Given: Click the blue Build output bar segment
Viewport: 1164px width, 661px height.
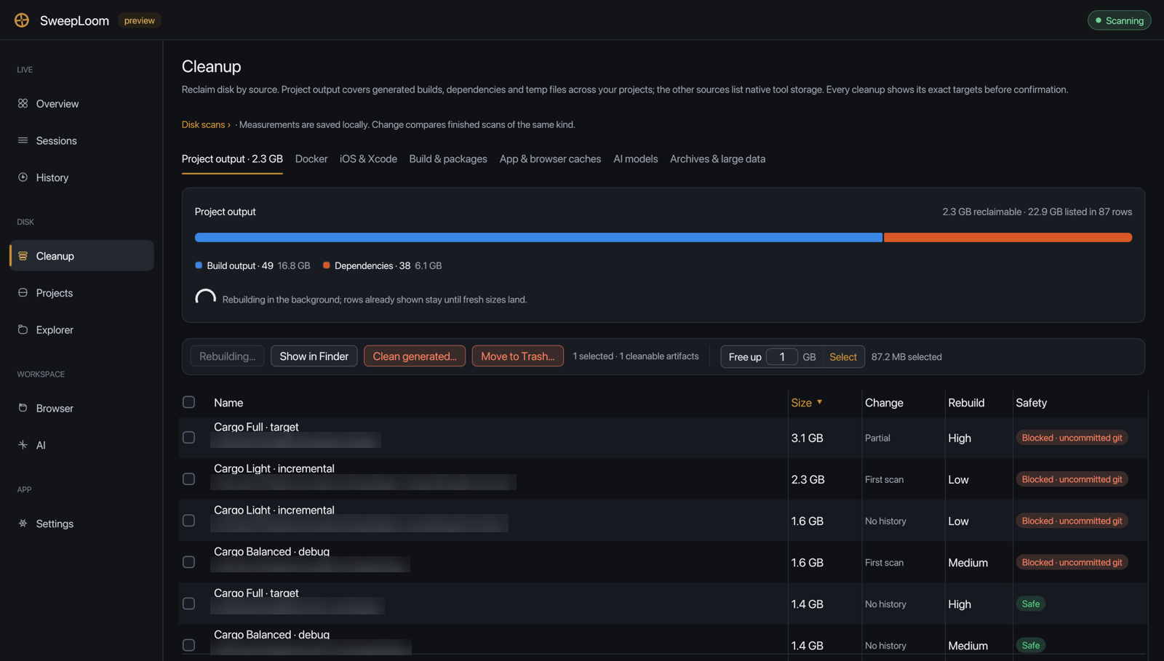Looking at the screenshot, I should [538, 238].
